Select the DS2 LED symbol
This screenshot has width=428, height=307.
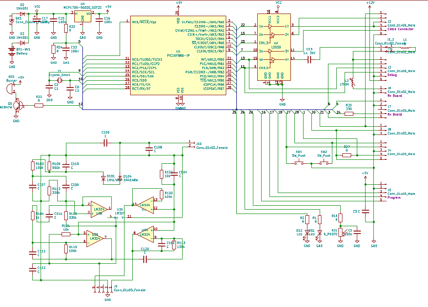pos(307,234)
